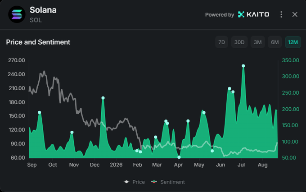Toggle the Price series in legend

(134, 182)
